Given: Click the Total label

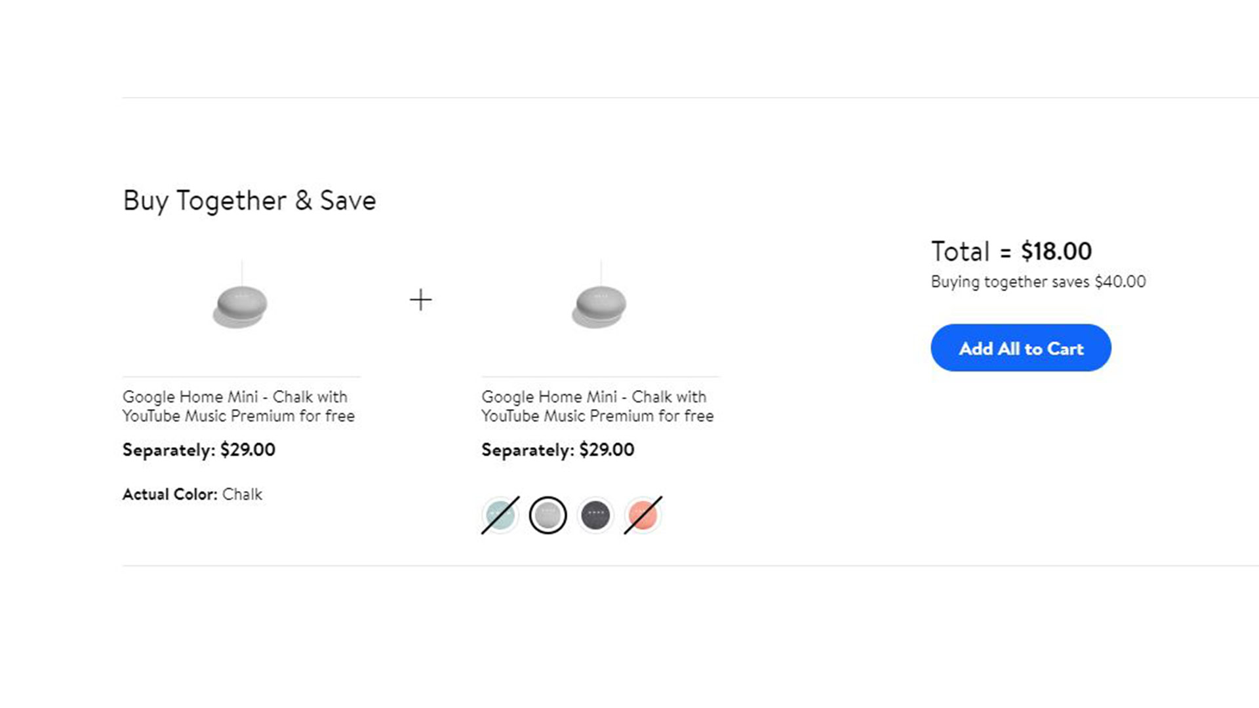Looking at the screenshot, I should coord(960,252).
